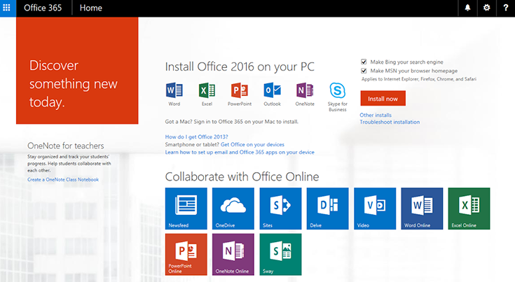
Task: Open the Other installs link
Action: point(376,115)
